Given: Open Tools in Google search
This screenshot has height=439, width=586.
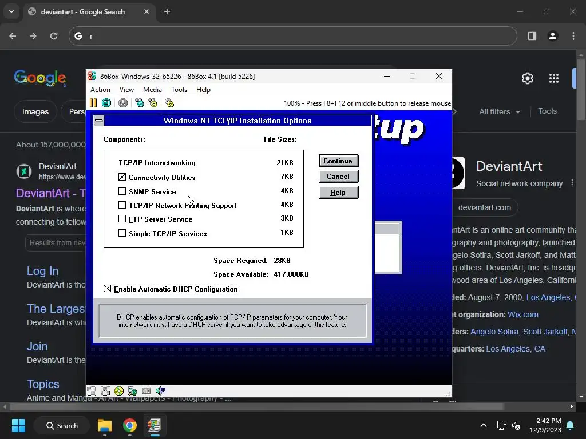Looking at the screenshot, I should 547,111.
